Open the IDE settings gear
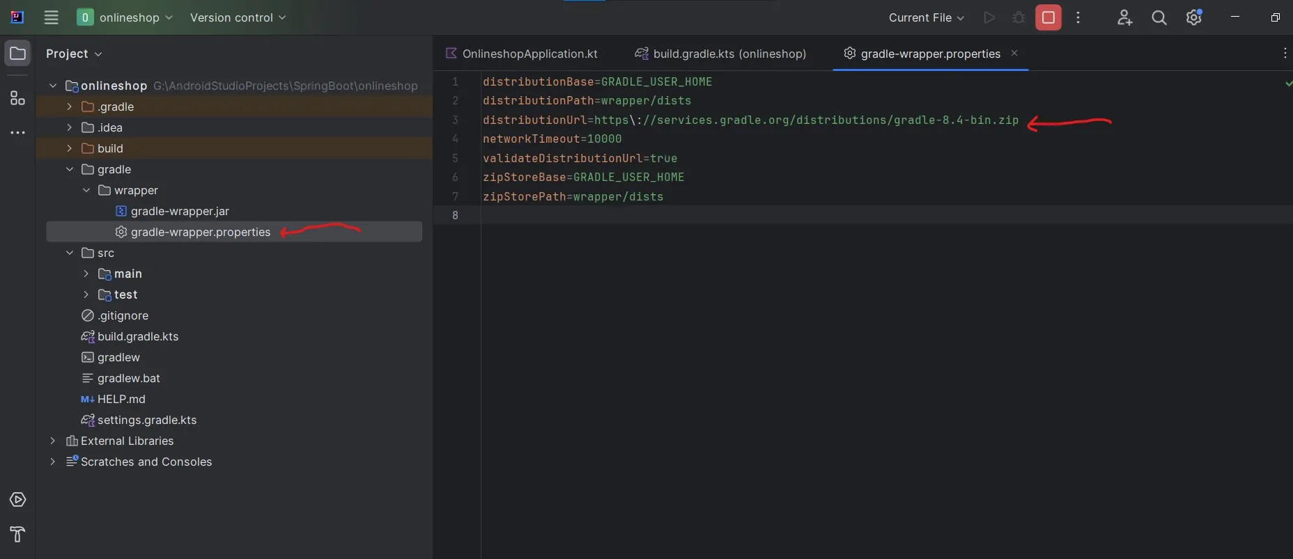 point(1193,17)
